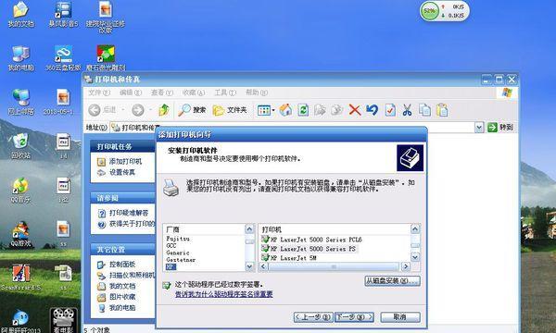The image size is (556, 333).
Task: Click 上一步 Back button in wizard
Action: pos(313,317)
